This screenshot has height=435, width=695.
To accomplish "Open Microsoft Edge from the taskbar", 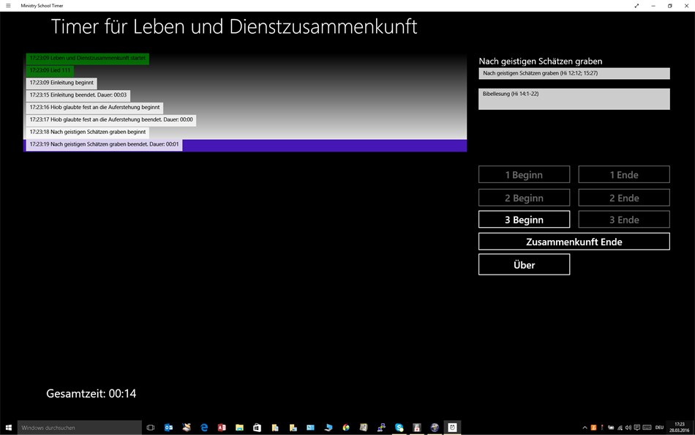I will 203,427.
